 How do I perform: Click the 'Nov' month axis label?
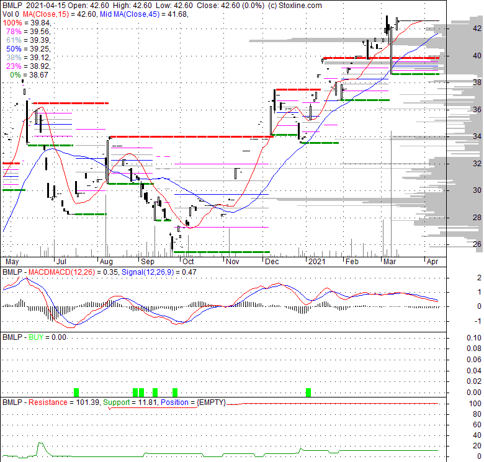[x=233, y=262]
